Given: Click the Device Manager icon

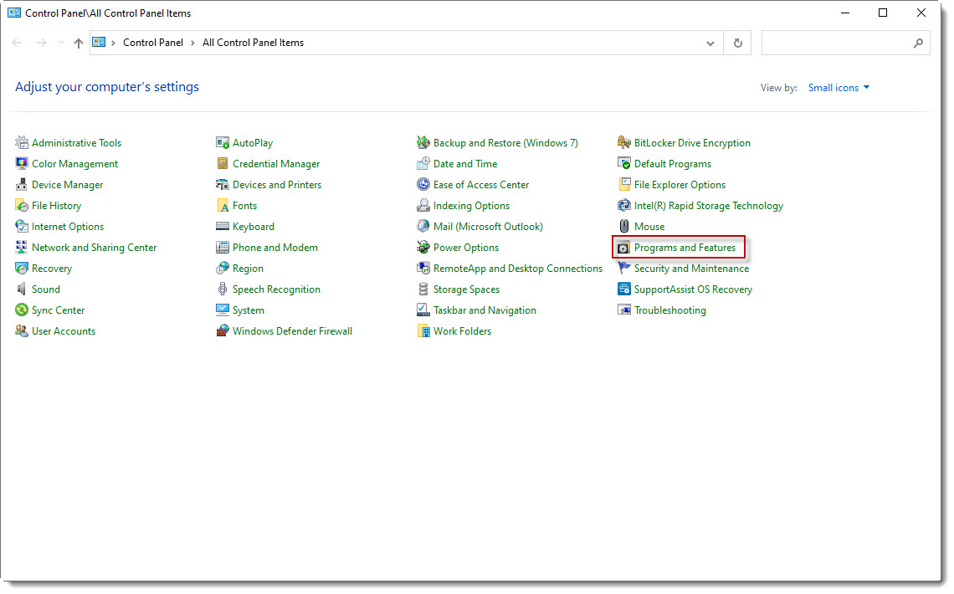Looking at the screenshot, I should click(x=22, y=185).
